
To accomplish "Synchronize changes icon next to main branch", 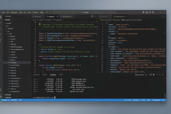I will pyautogui.click(x=9, y=100).
